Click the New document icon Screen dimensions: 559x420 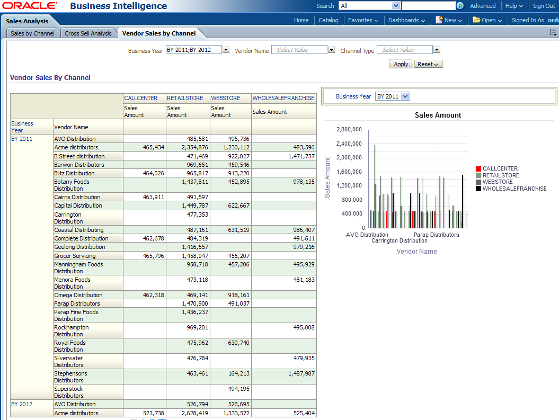(x=439, y=20)
